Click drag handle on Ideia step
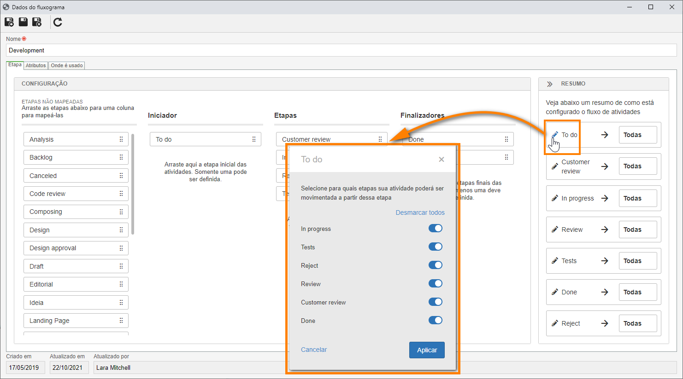The width and height of the screenshot is (683, 379). (x=121, y=303)
